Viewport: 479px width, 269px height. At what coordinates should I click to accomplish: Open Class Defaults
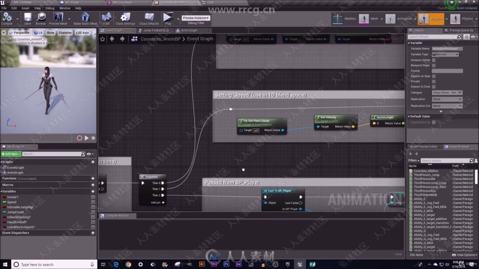point(149,19)
